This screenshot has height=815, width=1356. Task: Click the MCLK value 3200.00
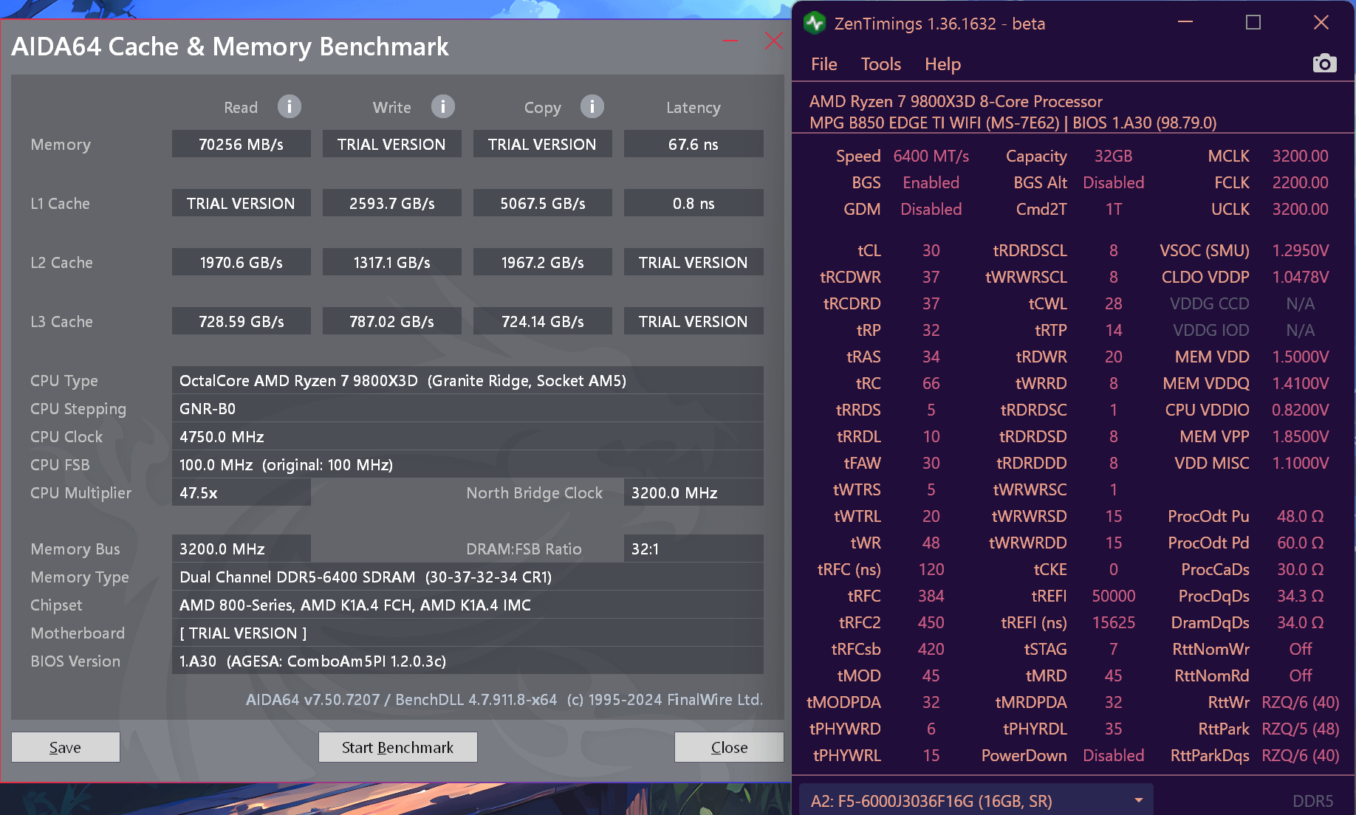[1300, 156]
